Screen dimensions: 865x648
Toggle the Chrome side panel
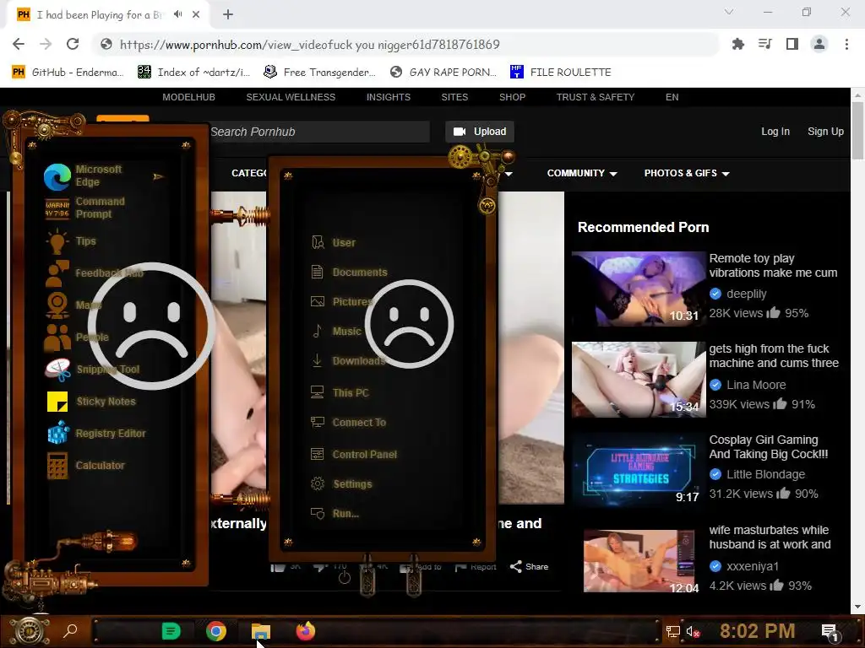click(x=792, y=44)
